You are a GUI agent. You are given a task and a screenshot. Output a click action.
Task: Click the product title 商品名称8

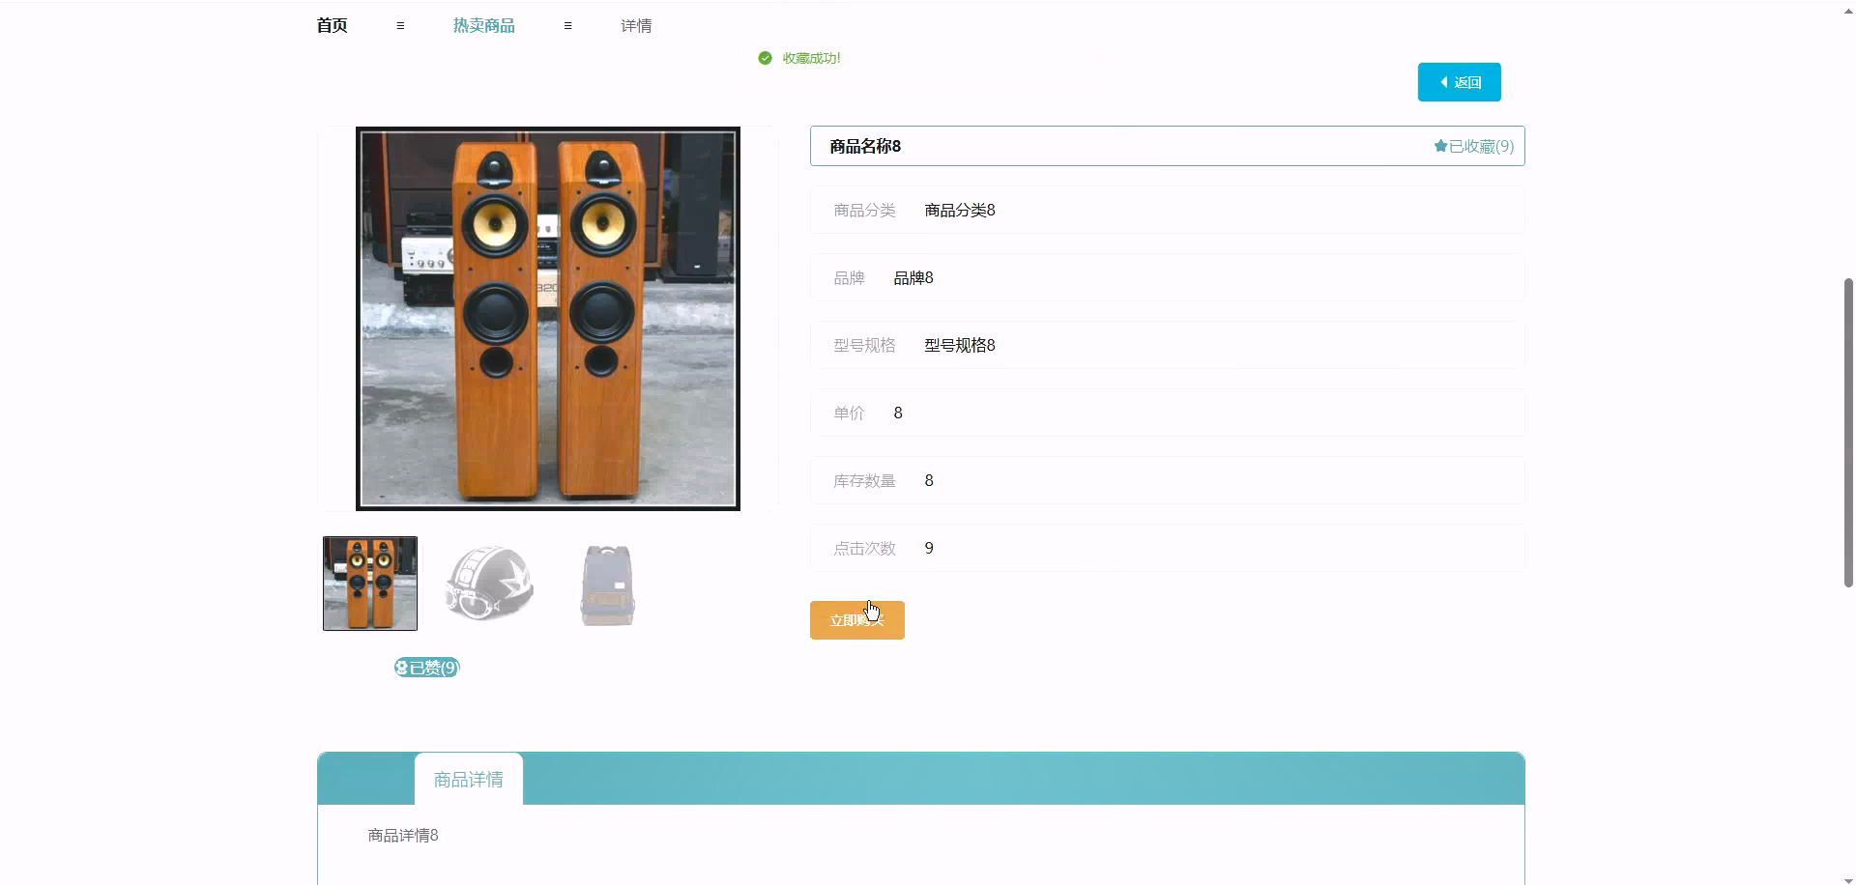click(x=865, y=146)
